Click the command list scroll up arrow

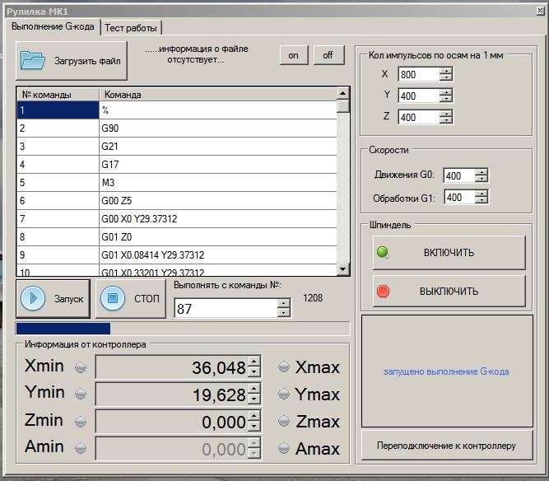[x=342, y=93]
